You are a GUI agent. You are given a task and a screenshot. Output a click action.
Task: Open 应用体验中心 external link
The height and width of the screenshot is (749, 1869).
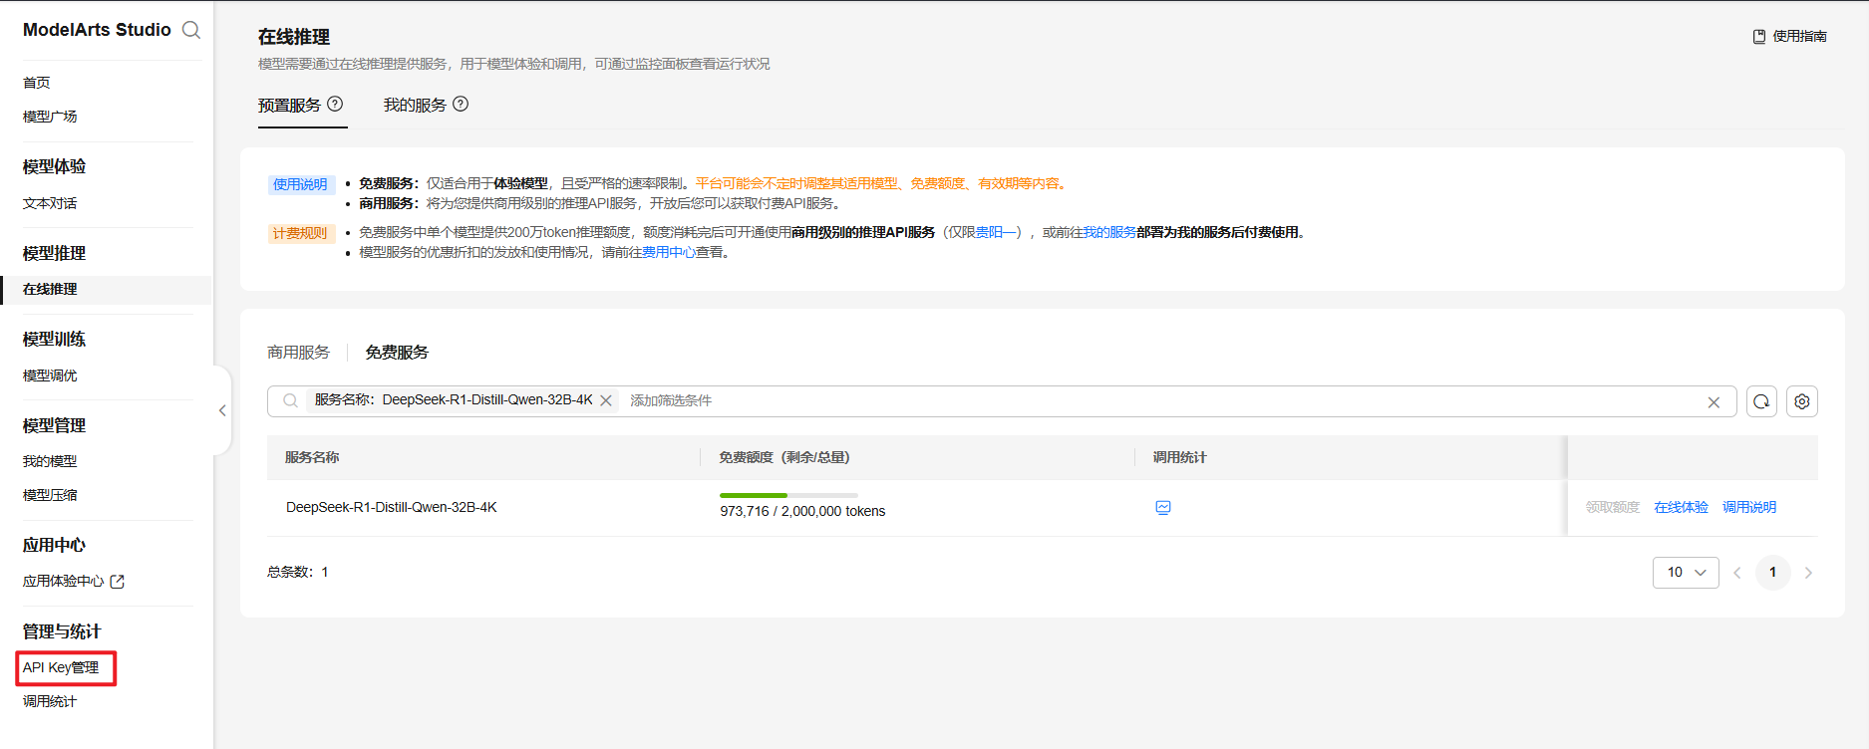click(x=74, y=581)
